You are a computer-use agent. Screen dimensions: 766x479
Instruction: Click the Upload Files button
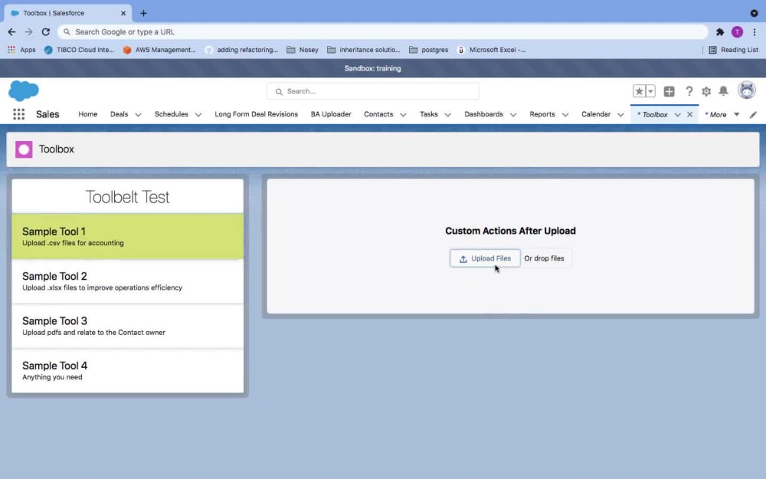pyautogui.click(x=485, y=258)
